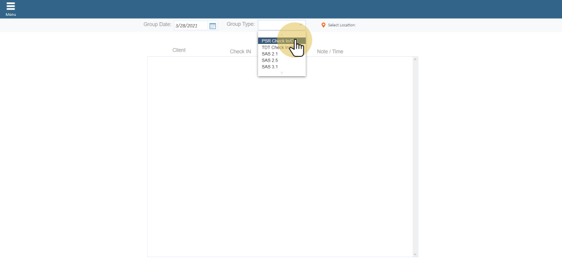Viewport: 562px width, 259px height.
Task: Click the orange location pin icon
Action: (323, 25)
